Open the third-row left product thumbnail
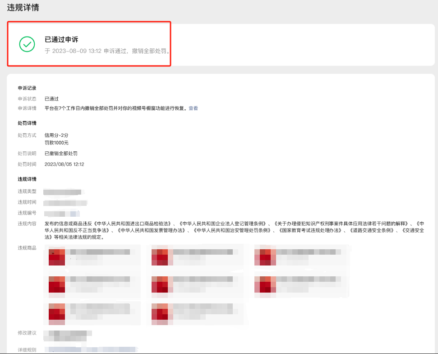This screenshot has height=354, width=438. [x=57, y=312]
